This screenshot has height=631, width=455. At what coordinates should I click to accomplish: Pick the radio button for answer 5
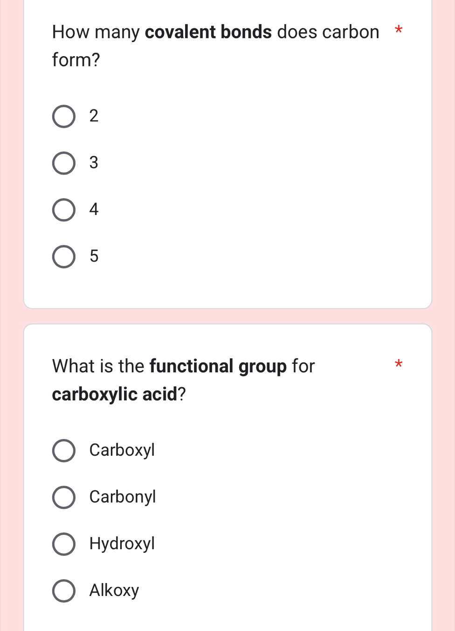[63, 256]
